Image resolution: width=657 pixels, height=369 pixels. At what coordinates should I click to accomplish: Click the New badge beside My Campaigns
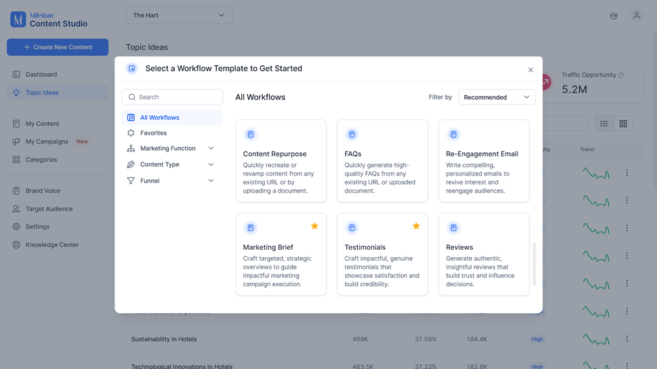click(82, 141)
